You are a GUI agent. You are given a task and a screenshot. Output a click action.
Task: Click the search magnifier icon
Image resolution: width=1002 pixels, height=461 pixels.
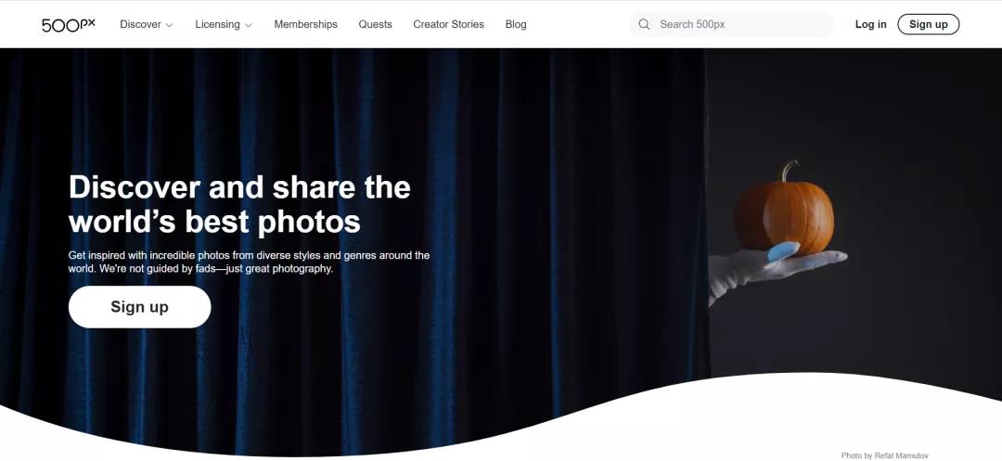[x=644, y=24]
